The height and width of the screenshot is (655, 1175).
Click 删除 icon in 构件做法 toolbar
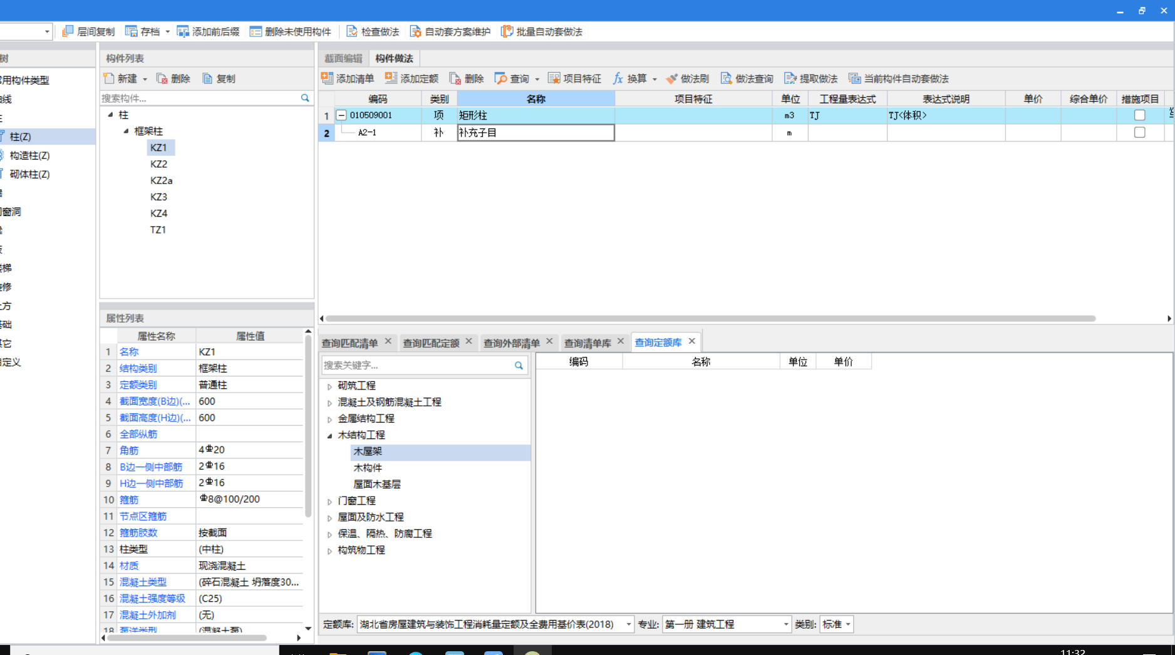coord(455,78)
